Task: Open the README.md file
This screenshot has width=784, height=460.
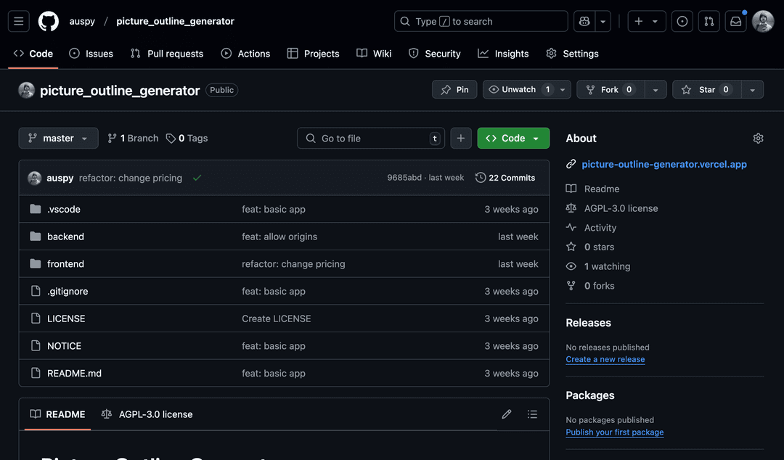Action: click(x=74, y=373)
